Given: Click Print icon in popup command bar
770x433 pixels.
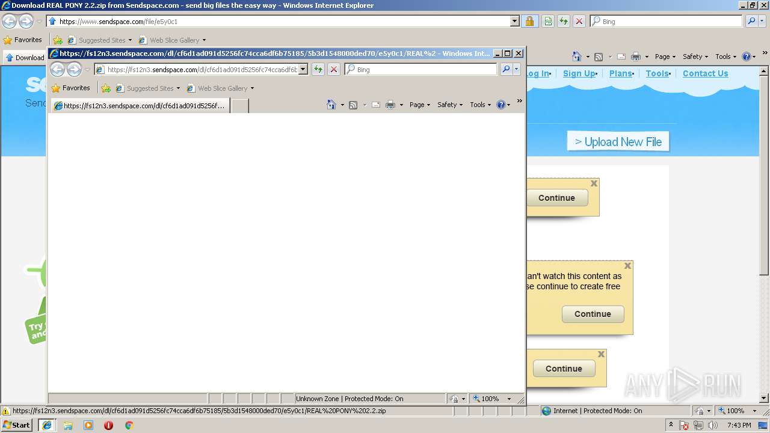Looking at the screenshot, I should pos(390,105).
